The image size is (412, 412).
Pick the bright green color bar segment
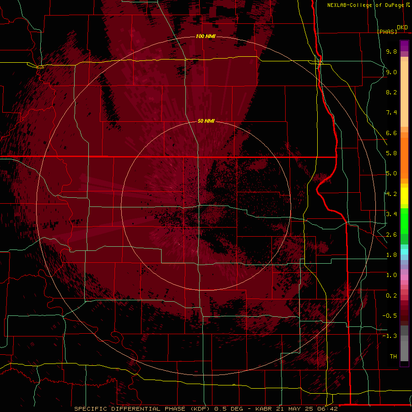click(404, 221)
